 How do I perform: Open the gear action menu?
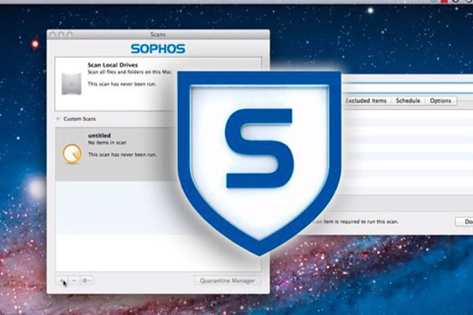pyautogui.click(x=86, y=281)
